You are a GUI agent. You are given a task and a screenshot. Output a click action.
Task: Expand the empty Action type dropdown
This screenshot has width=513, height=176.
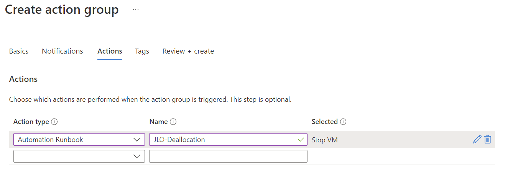click(x=79, y=156)
